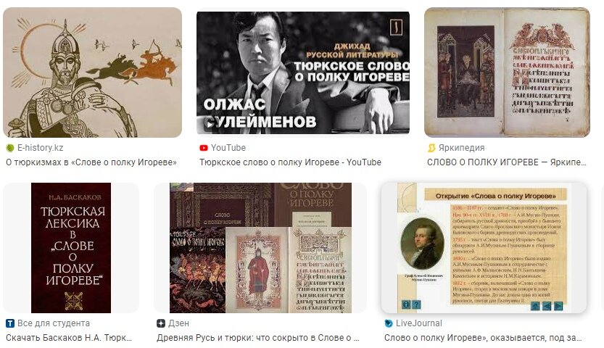Open СЛОВО О ПОЛКУ ИГОРЕВЕ Яркипедия link
This screenshot has height=348, width=604.
coord(507,162)
